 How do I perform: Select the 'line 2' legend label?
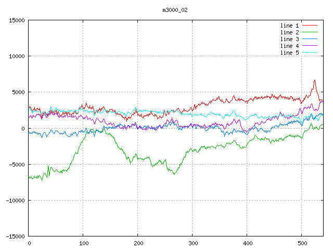[x=289, y=32]
